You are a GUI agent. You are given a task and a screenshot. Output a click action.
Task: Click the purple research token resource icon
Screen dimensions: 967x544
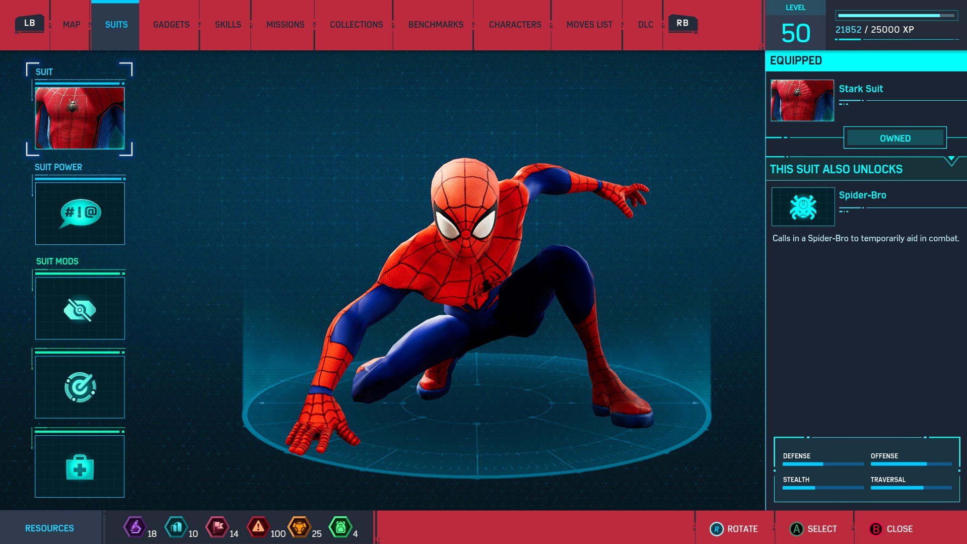coord(135,527)
